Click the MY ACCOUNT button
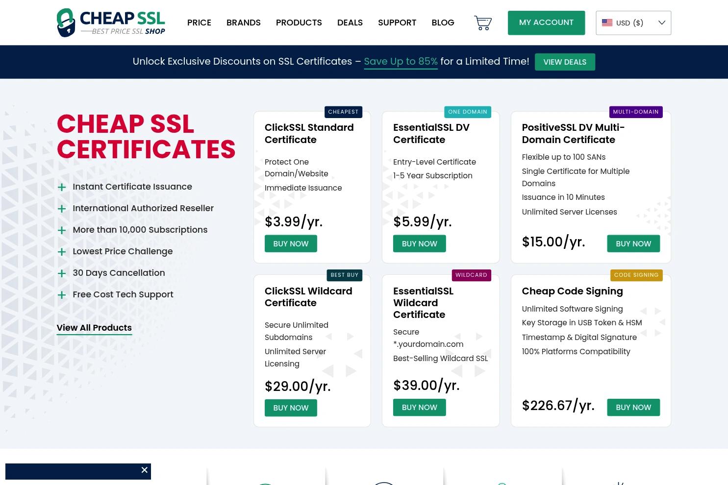This screenshot has width=728, height=485. click(x=546, y=23)
